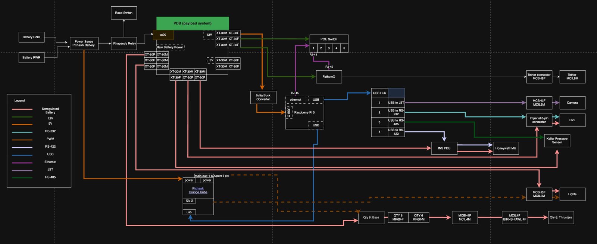Click the RS-422 legend label
597x244 pixels.
pyautogui.click(x=50, y=147)
